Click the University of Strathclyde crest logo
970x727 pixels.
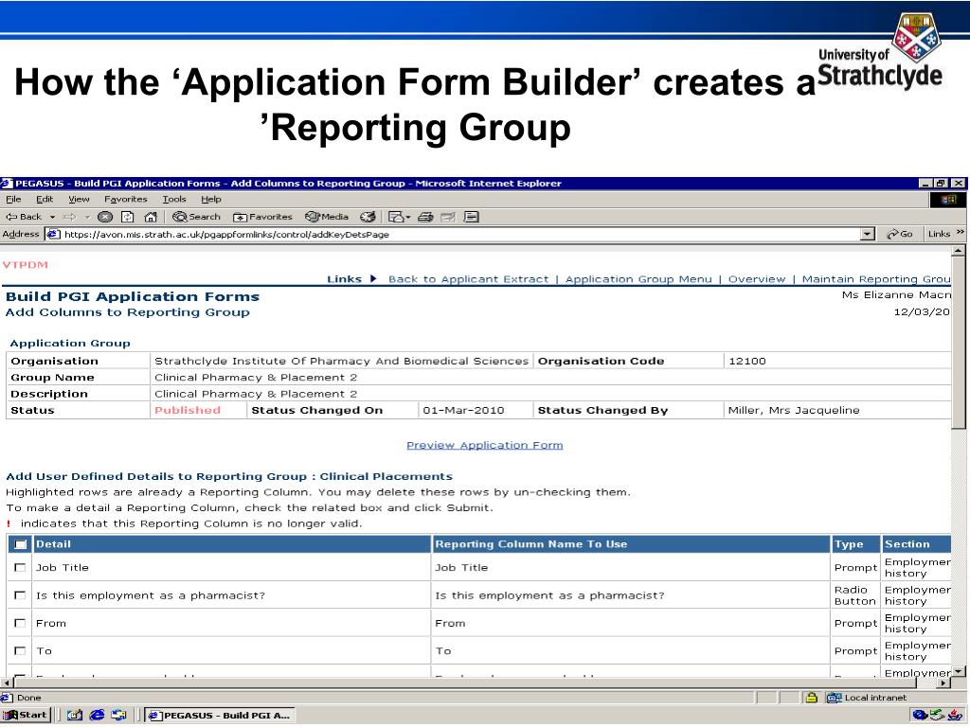(916, 36)
